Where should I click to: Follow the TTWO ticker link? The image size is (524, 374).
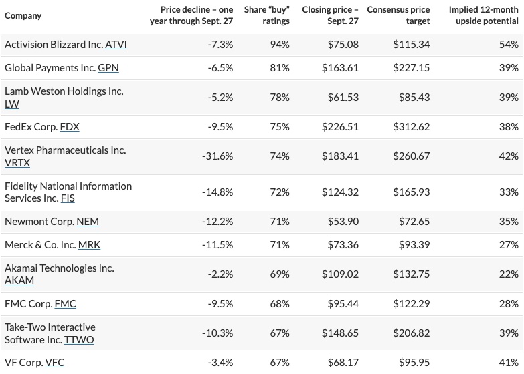[x=79, y=340]
